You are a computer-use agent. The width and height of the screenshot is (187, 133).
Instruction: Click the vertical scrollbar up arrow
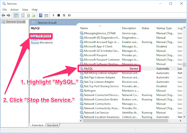point(184,28)
